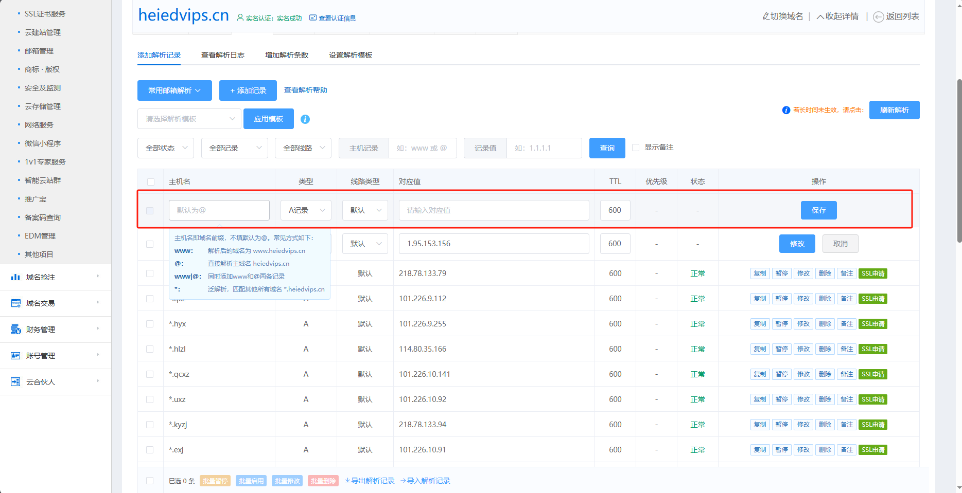Click the page vertical scrollbar
This screenshot has width=962, height=493.
pyautogui.click(x=959, y=161)
